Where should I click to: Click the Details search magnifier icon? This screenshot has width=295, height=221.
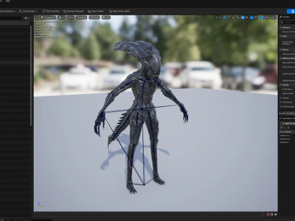(282, 22)
